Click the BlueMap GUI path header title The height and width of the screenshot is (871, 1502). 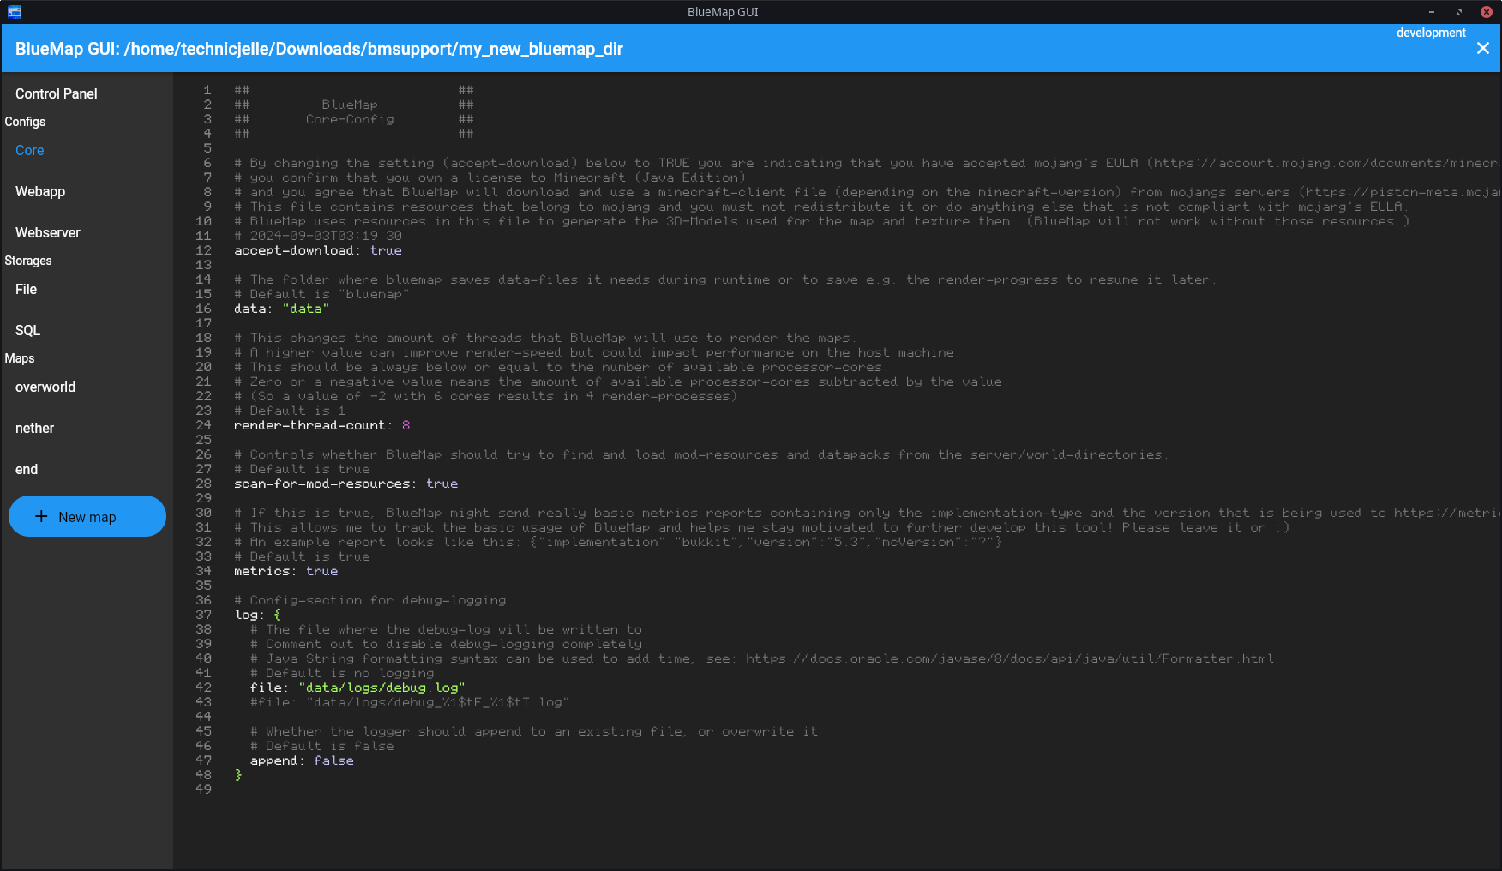pos(319,49)
